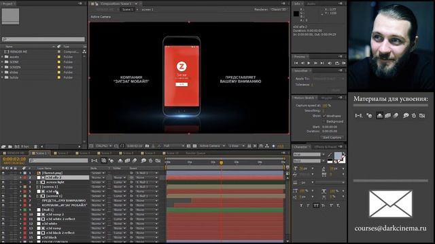Take snapshot in composition viewer
This screenshot has width=435, height=244.
point(147,146)
